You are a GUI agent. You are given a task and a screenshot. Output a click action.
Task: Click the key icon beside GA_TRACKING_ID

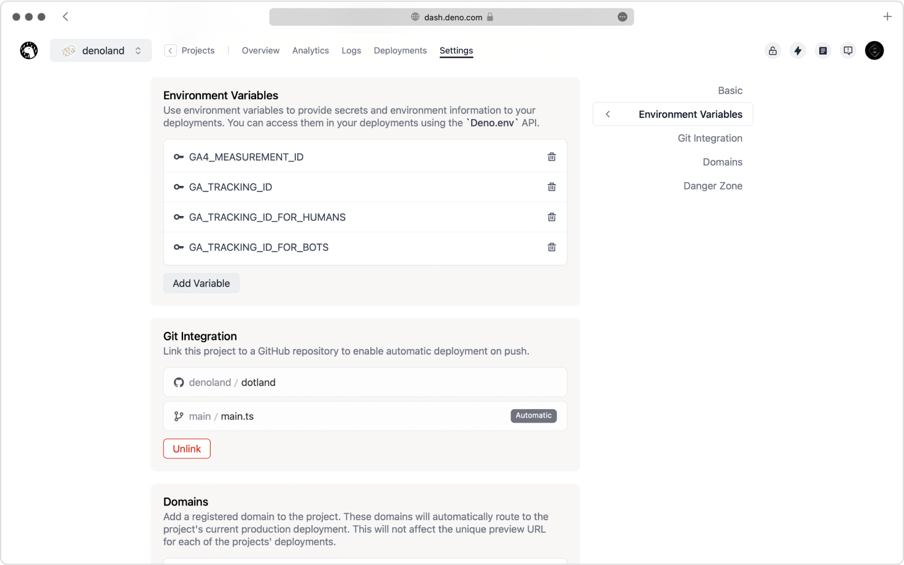click(x=179, y=187)
